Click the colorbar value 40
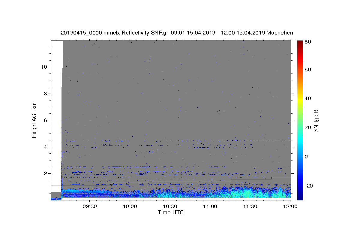 pos(307,98)
